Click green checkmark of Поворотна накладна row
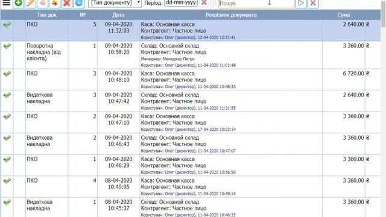Screen dimensions: 386x217 tap(7, 46)
